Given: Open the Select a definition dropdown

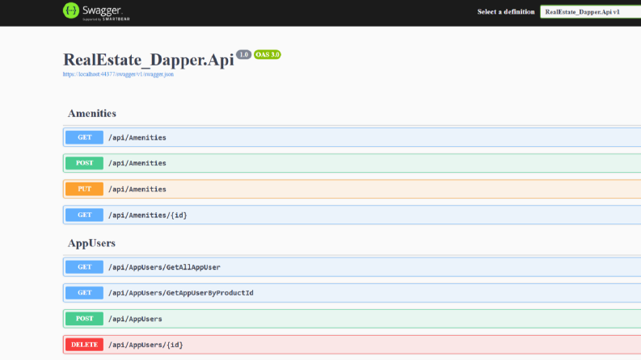Looking at the screenshot, I should (590, 12).
